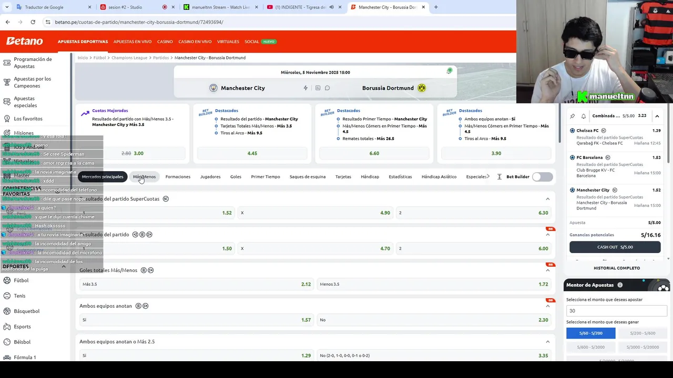This screenshot has height=378, width=673.
Task: Click the Betano logo
Action: point(24,41)
